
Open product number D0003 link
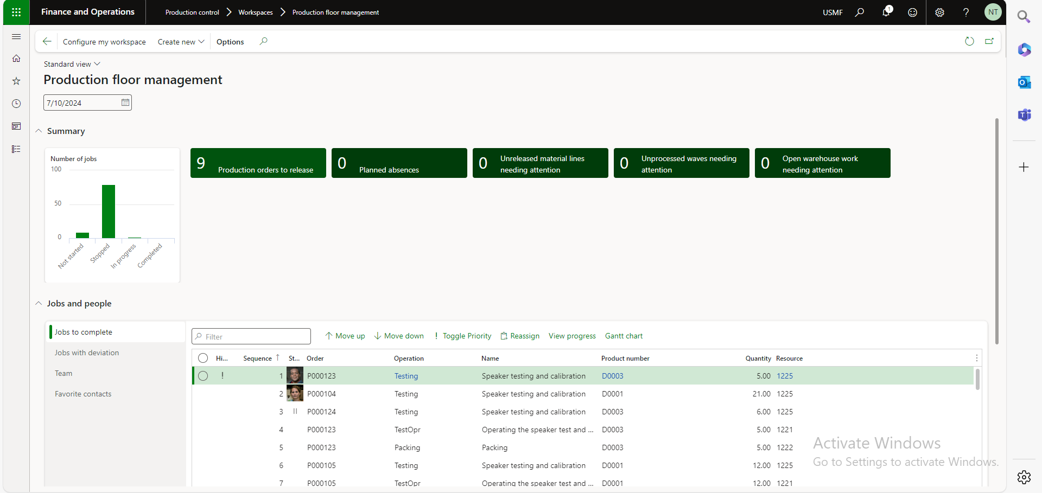612,376
